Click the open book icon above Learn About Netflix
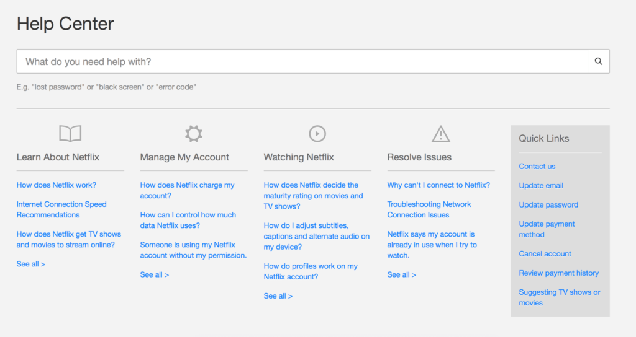This screenshot has height=337, width=636. click(70, 134)
